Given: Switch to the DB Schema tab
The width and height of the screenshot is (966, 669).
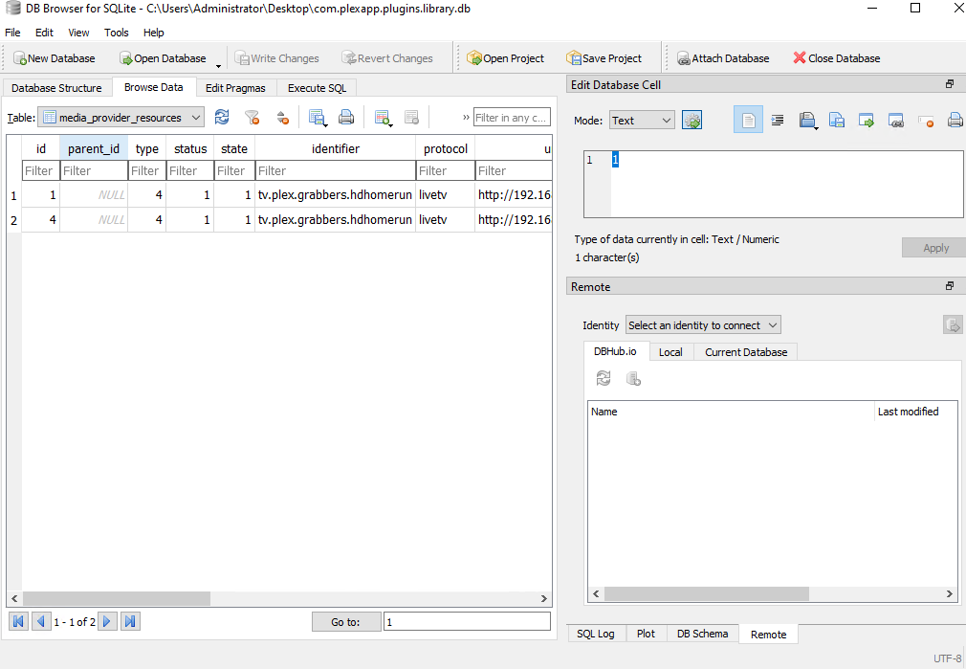Looking at the screenshot, I should [702, 634].
